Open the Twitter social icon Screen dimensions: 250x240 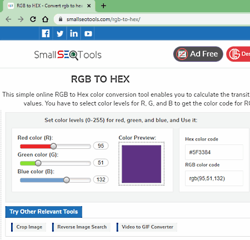(59, 33)
